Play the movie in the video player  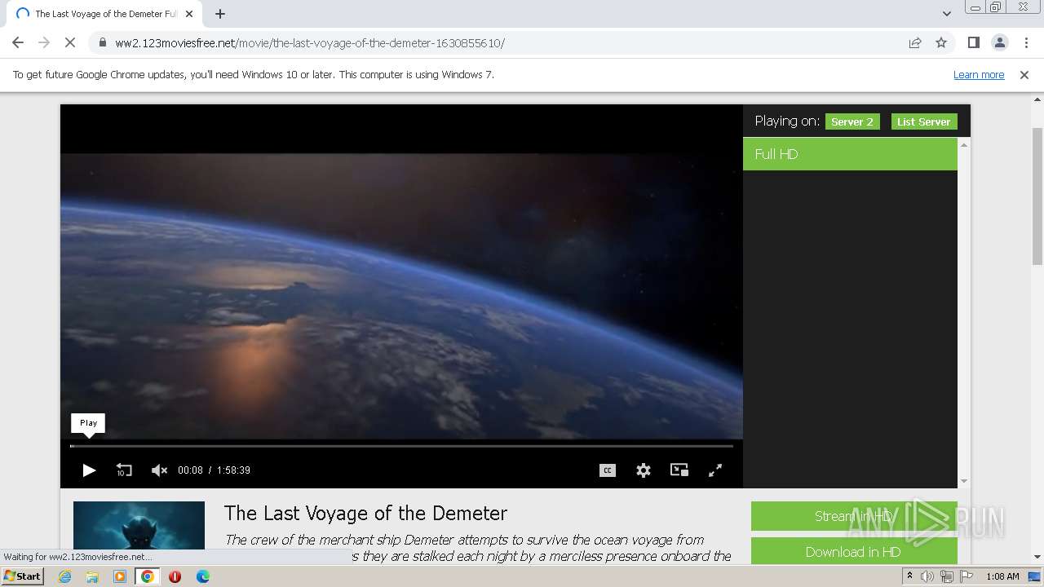pyautogui.click(x=89, y=470)
